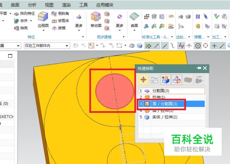Select the 合并 unite tool

click(x=21, y=21)
